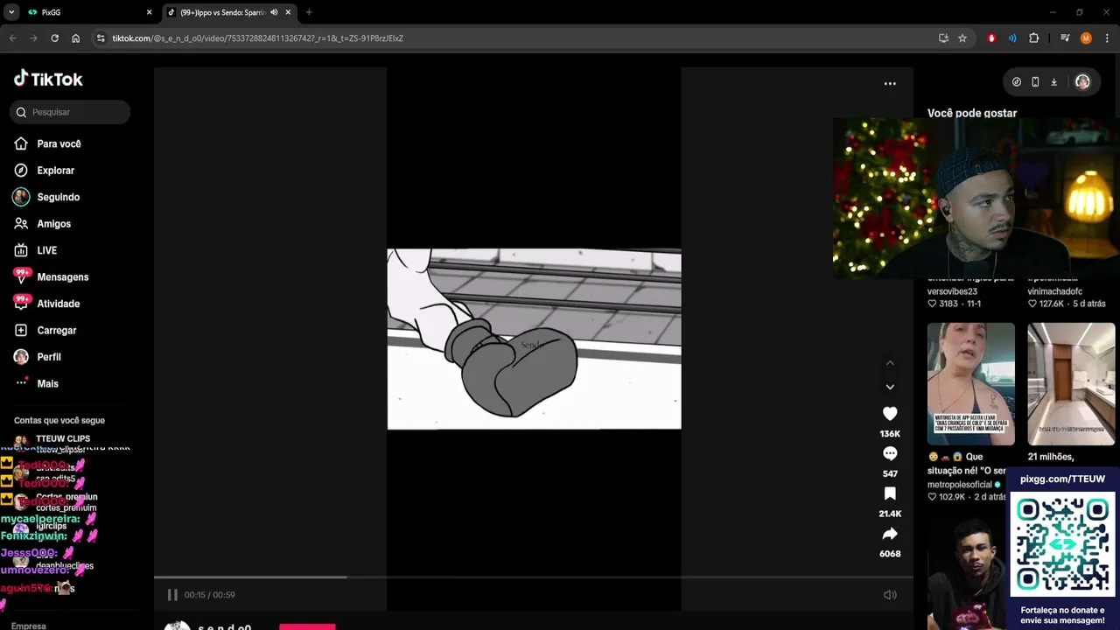Like the video with the heart icon
Viewport: 1120px width, 630px height.
point(890,414)
